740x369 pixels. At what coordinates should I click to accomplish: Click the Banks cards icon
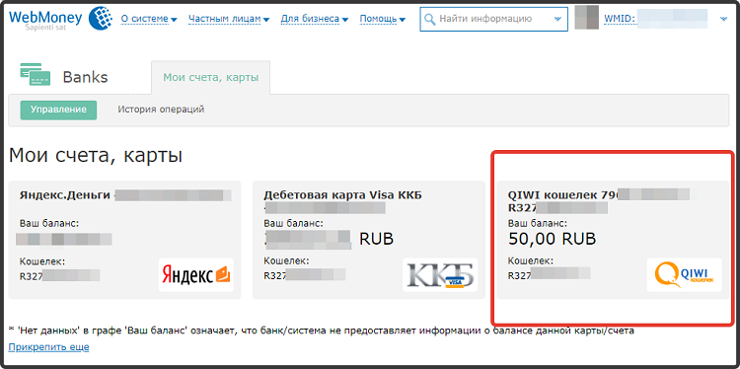tap(36, 74)
